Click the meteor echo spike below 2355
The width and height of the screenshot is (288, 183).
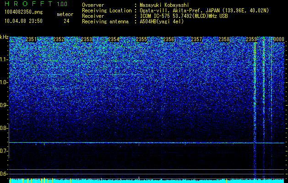click(x=139, y=144)
